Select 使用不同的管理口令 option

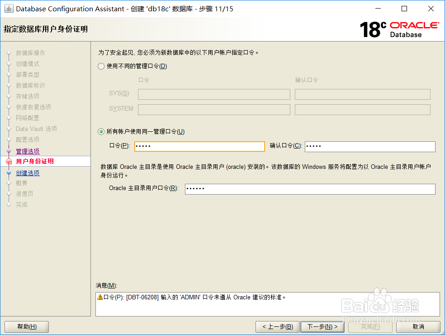100,66
